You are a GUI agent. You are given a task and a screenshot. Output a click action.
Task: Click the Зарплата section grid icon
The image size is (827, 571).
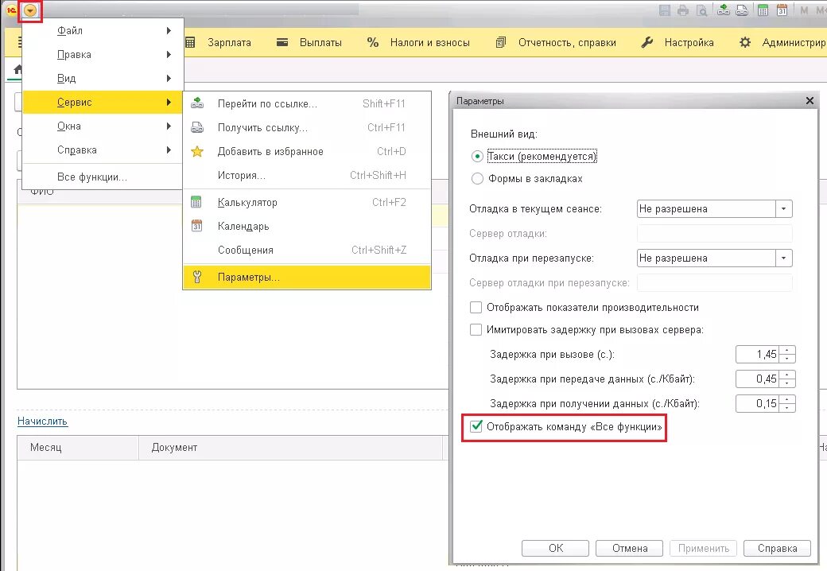[x=190, y=43]
